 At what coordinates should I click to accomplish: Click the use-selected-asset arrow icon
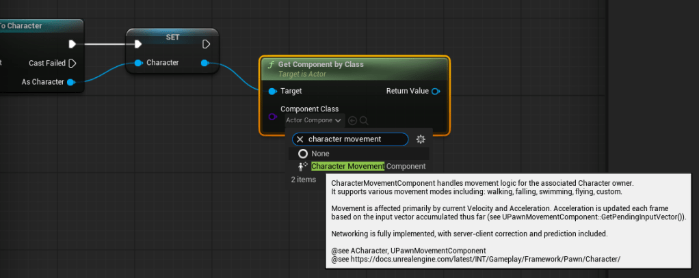pyautogui.click(x=352, y=120)
